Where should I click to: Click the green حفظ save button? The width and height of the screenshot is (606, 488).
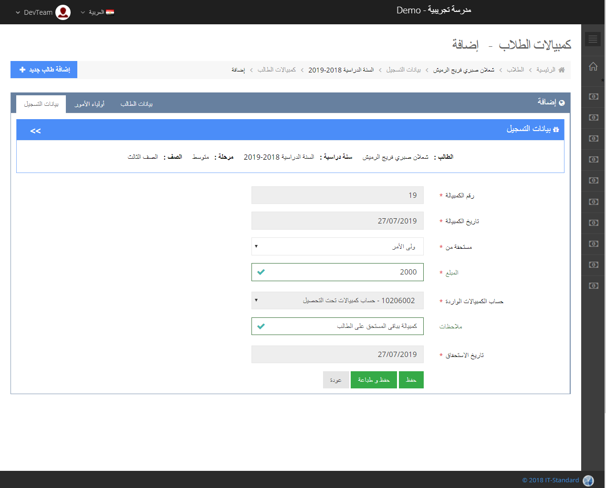click(x=411, y=380)
